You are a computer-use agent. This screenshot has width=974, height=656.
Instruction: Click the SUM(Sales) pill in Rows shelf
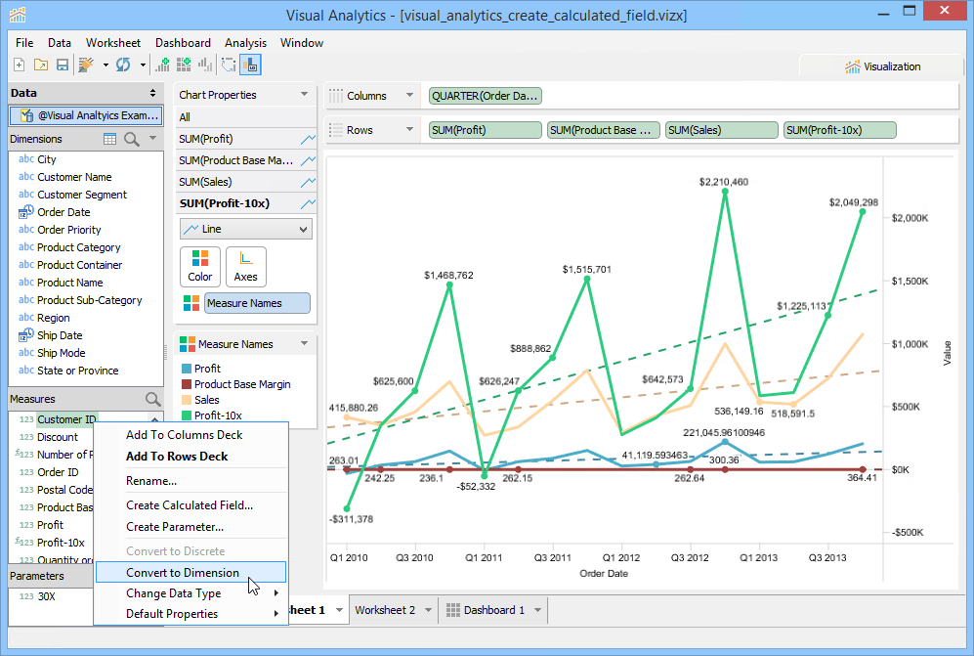click(x=721, y=130)
